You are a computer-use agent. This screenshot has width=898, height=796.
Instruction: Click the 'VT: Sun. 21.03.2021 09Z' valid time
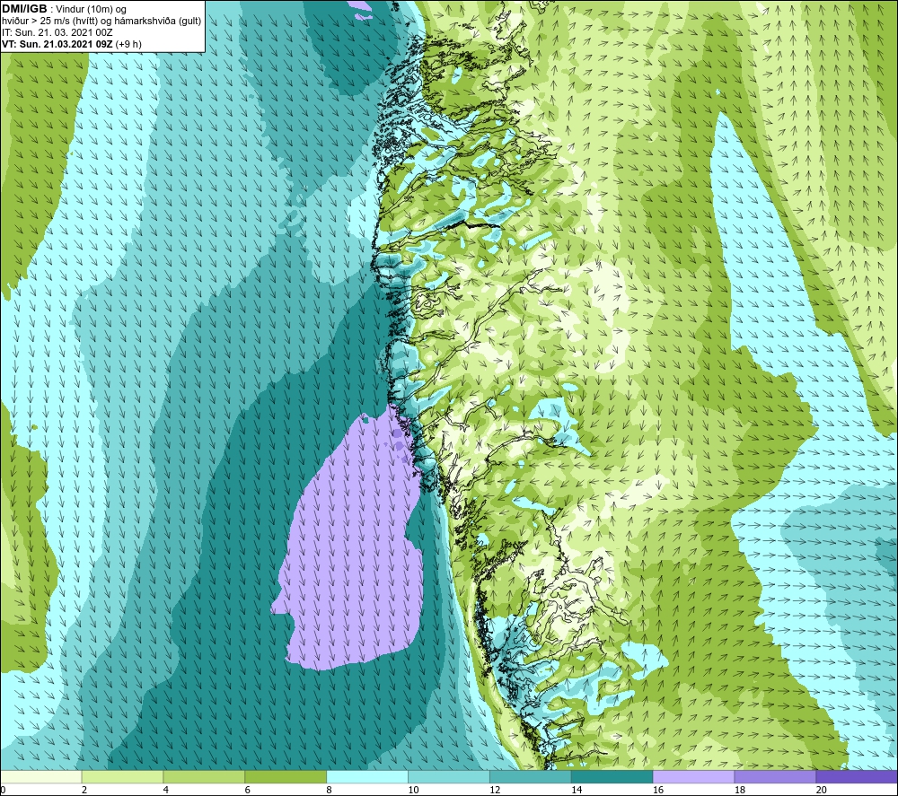click(57, 44)
